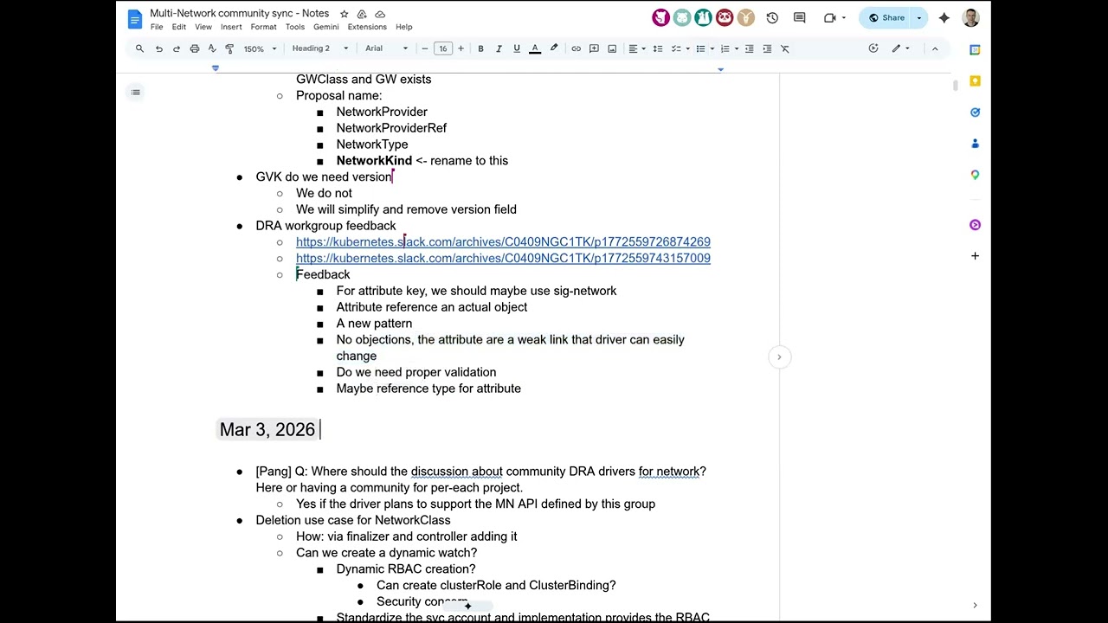Viewport: 1108px width, 623px height.
Task: Toggle the paint format tool
Action: pos(229,48)
